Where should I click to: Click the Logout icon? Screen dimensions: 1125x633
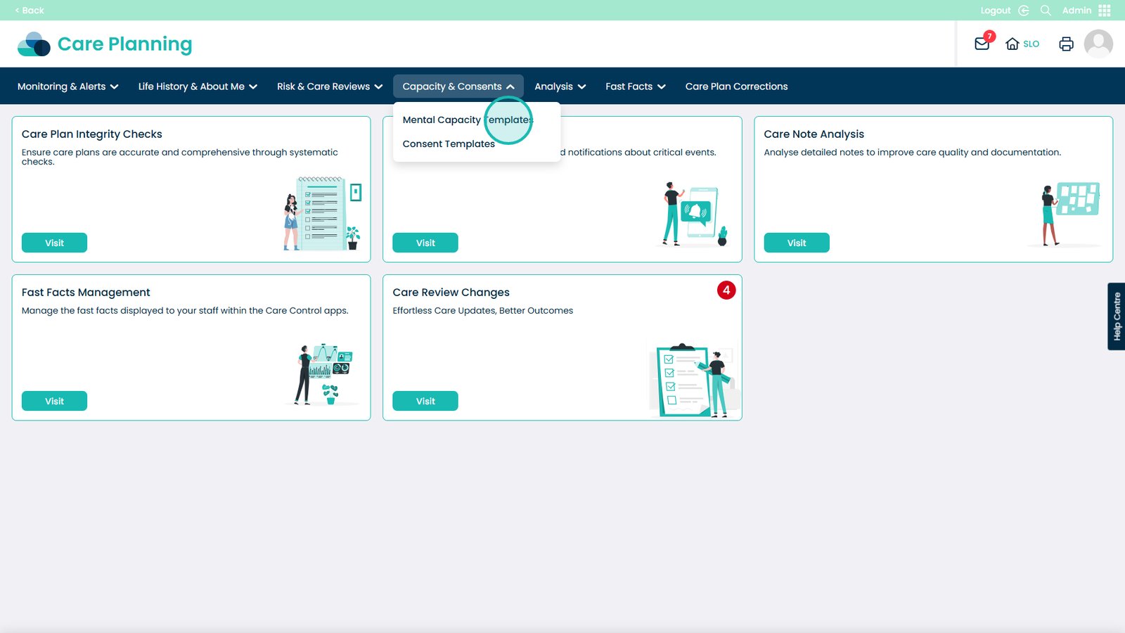(x=1024, y=11)
